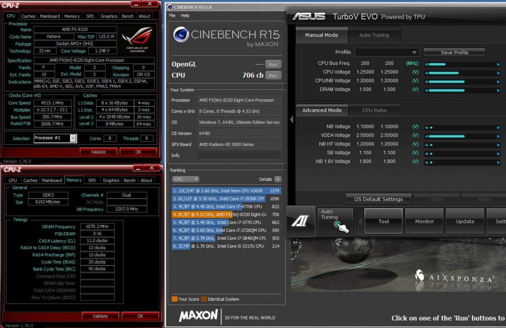506x328 pixels.
Task: Select Intel Core i7-3930K ranking entry
Action: (226, 199)
